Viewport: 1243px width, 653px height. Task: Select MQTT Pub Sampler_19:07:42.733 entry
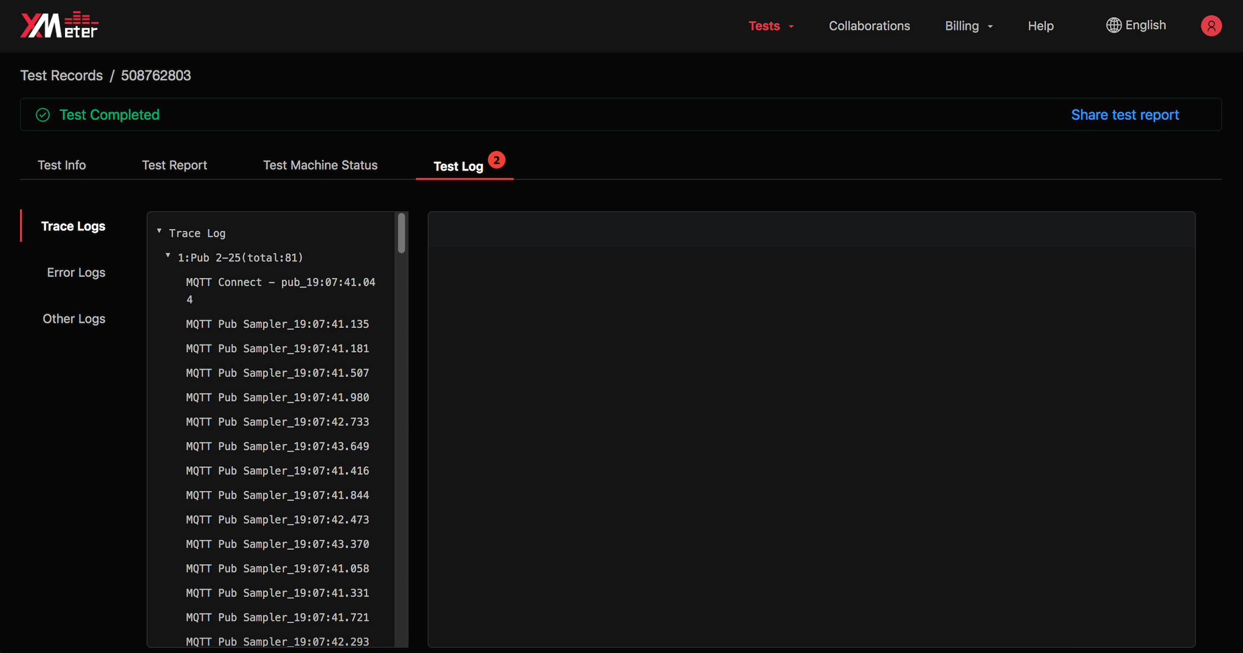(277, 422)
